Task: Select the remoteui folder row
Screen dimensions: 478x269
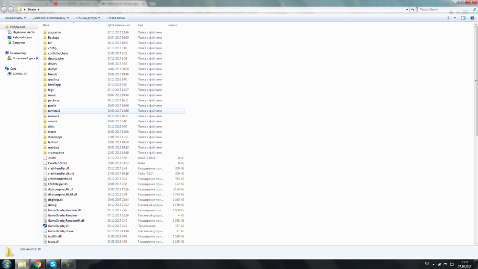Action: (x=113, y=110)
